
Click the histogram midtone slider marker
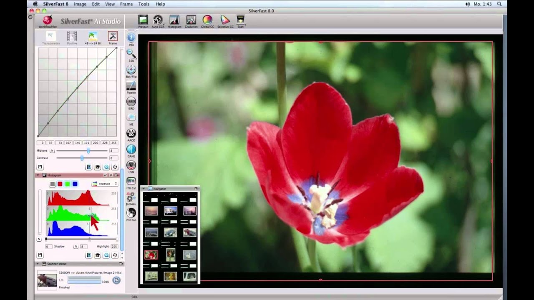[89, 239]
